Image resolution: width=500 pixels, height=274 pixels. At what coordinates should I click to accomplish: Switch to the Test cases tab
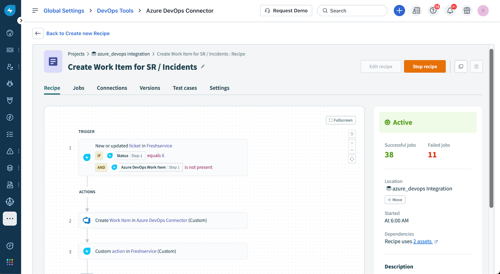(185, 88)
